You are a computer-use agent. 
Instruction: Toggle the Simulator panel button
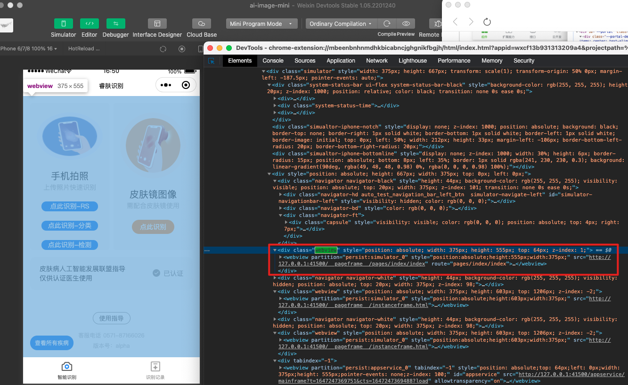click(64, 24)
